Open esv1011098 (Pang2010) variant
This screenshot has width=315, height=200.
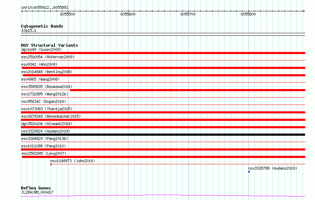coord(44,146)
